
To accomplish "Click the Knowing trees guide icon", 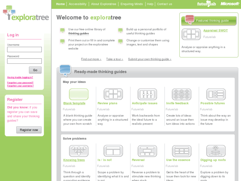I will [79, 151].
